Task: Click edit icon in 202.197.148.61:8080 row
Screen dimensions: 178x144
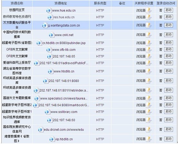Action: coord(149,81)
